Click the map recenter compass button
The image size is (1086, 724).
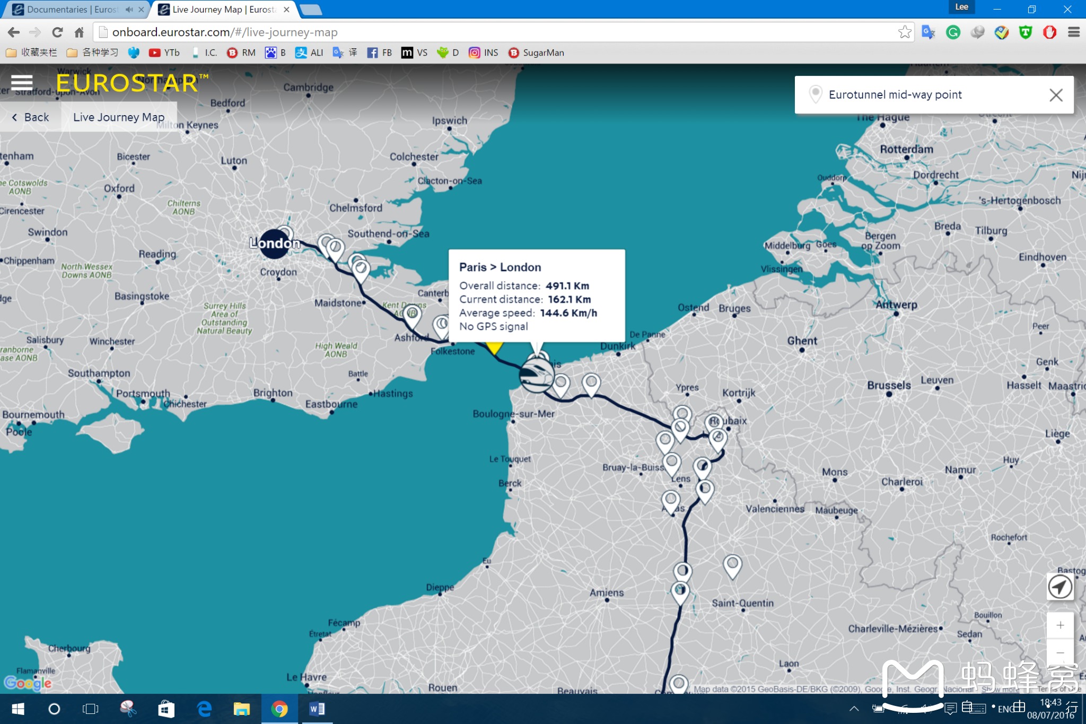[x=1059, y=587]
